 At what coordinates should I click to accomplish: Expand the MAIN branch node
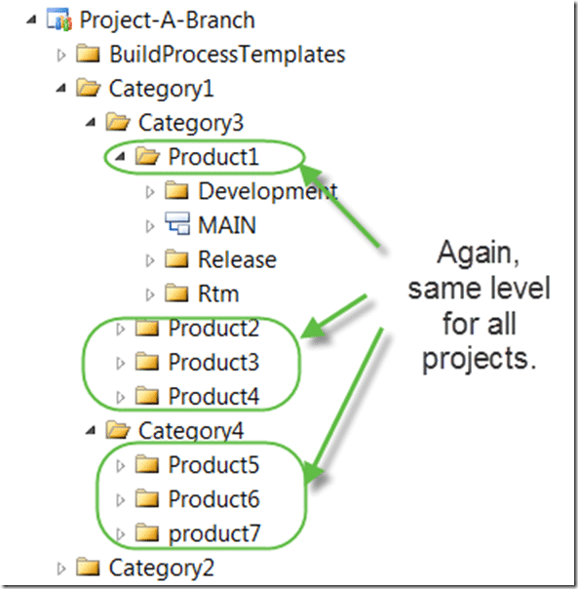[150, 226]
